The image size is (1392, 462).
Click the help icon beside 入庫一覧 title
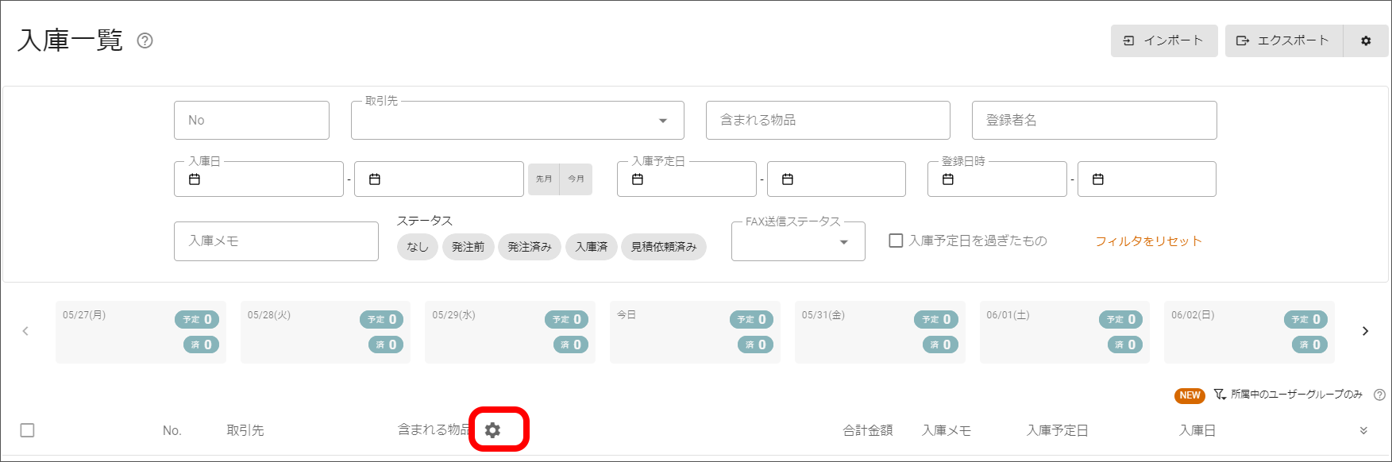[145, 40]
